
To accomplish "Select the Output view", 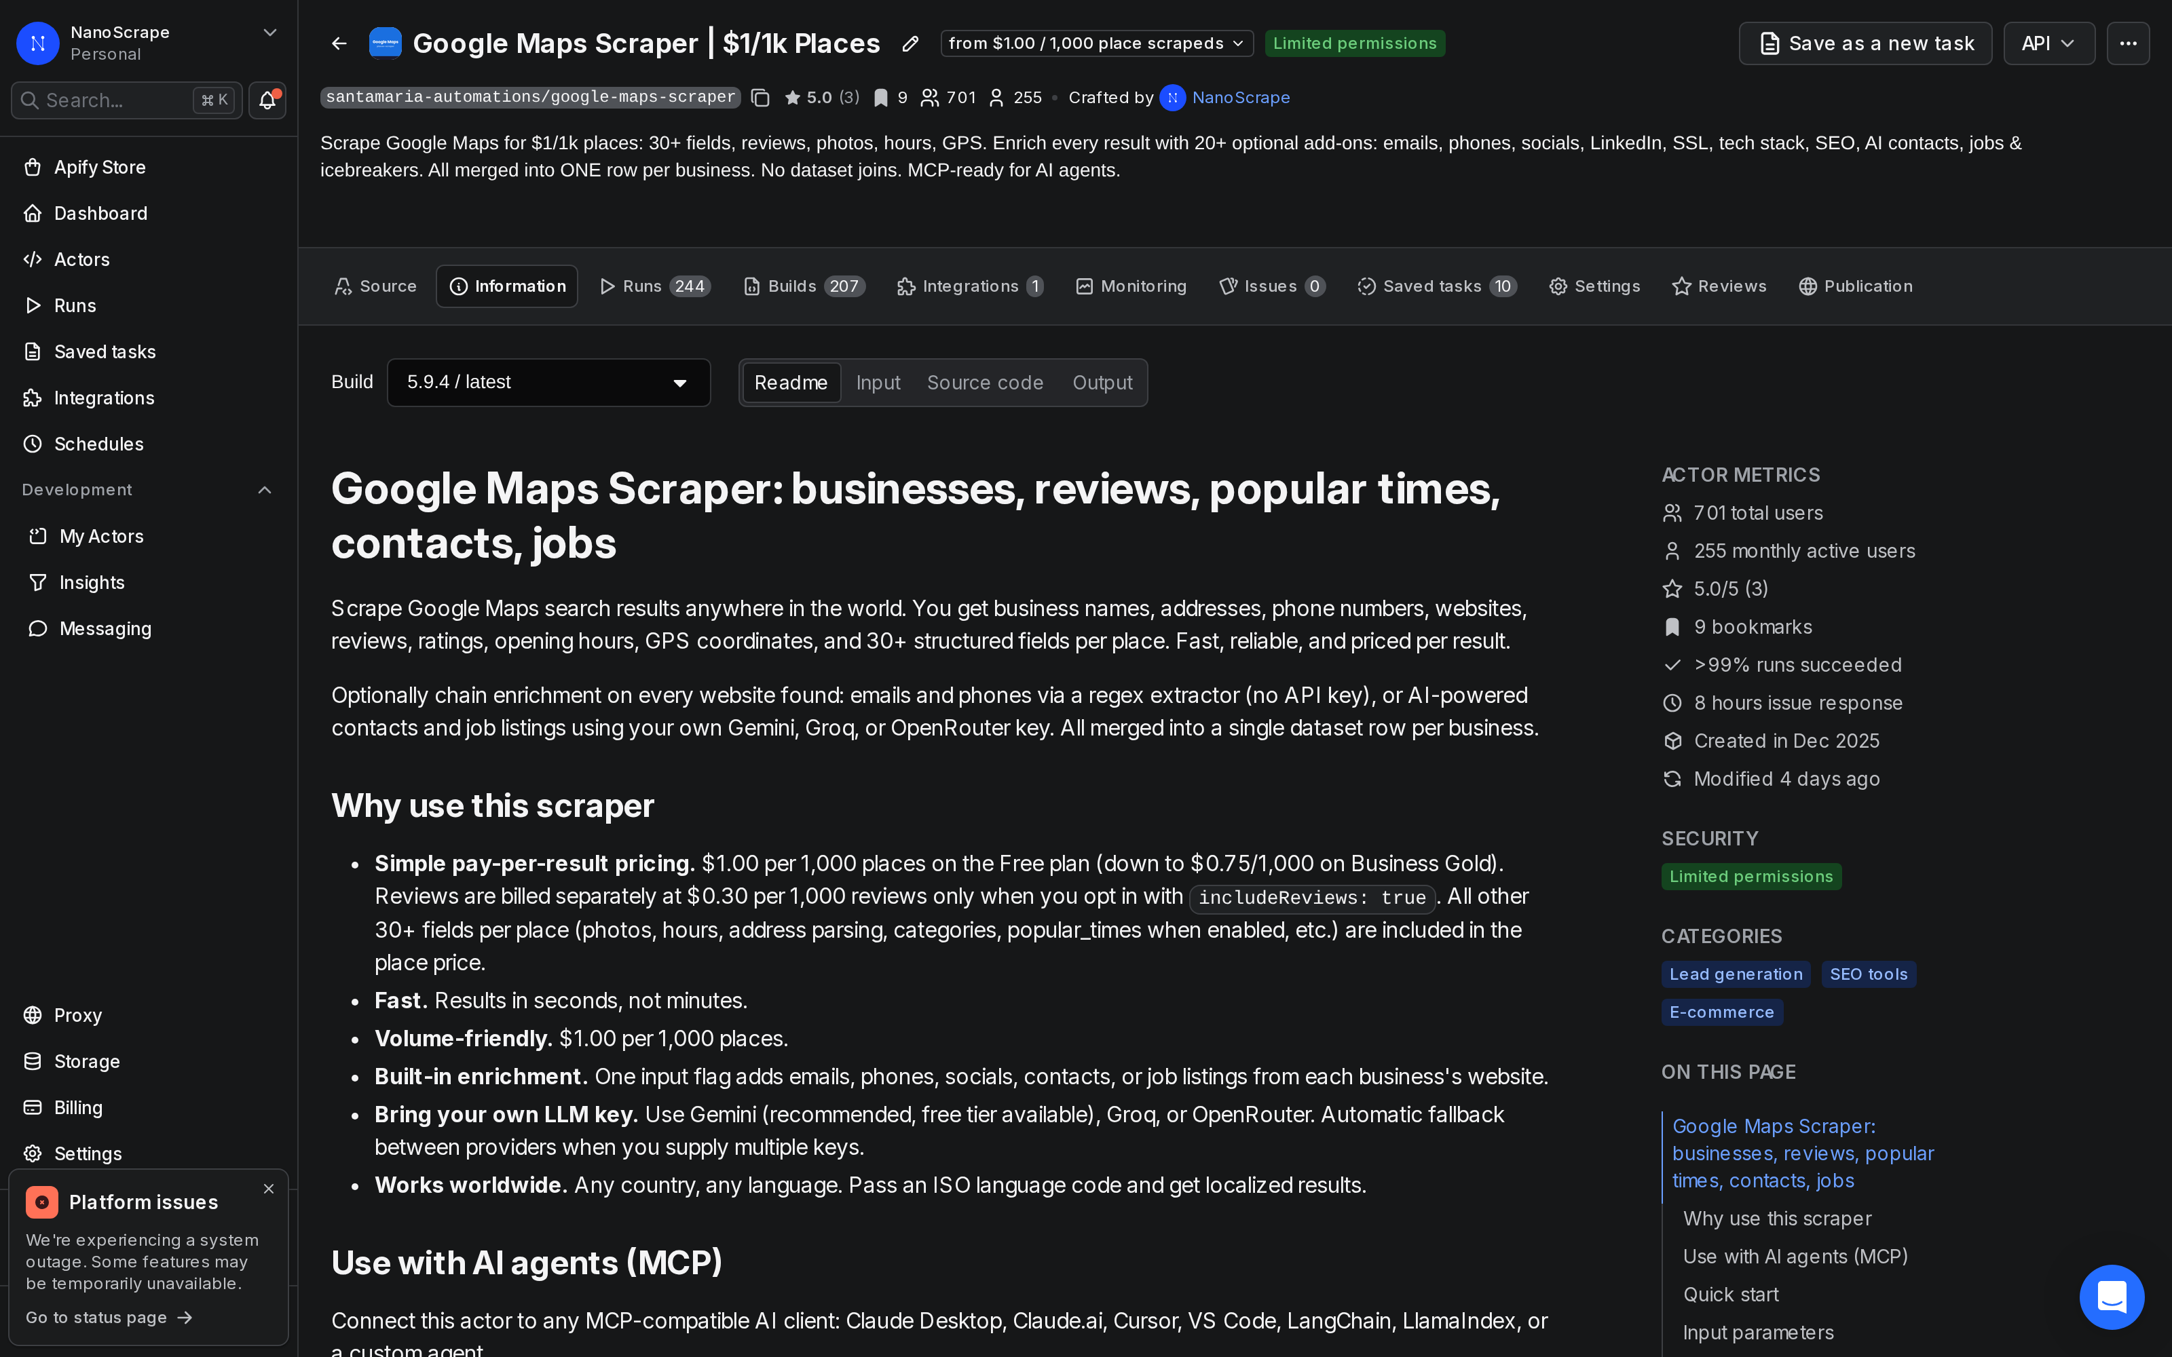I will coord(1102,382).
